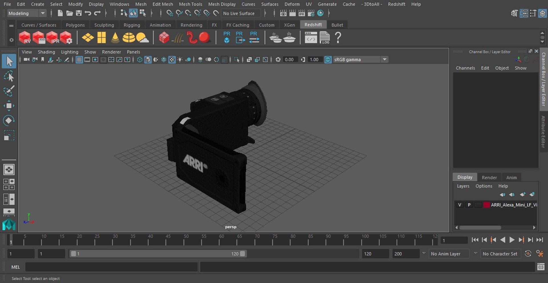Create Redshift sun and sky light
The height and width of the screenshot is (283, 548).
coord(142,37)
